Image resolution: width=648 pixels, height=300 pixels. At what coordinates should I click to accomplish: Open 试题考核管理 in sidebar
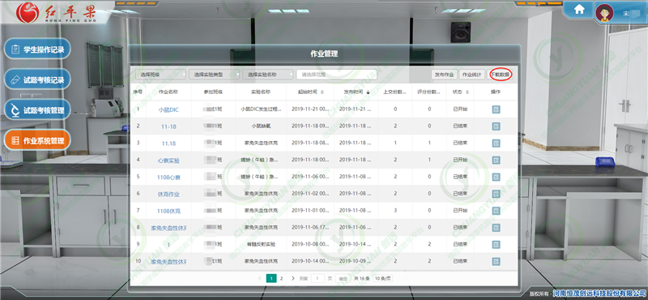[x=37, y=110]
